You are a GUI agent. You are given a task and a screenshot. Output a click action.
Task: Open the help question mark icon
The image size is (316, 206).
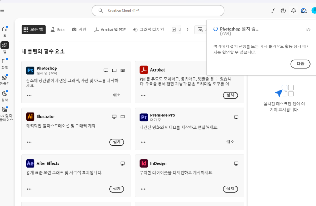point(283,11)
